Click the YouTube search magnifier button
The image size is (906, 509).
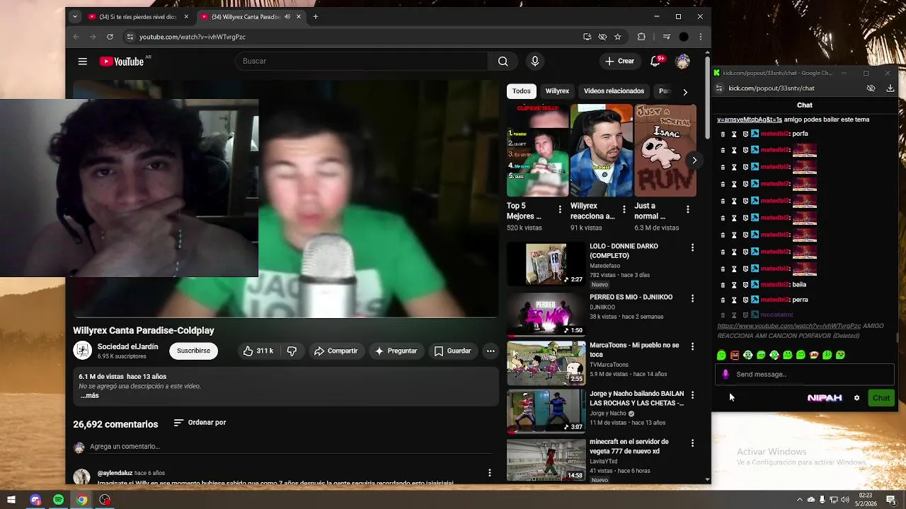(503, 62)
